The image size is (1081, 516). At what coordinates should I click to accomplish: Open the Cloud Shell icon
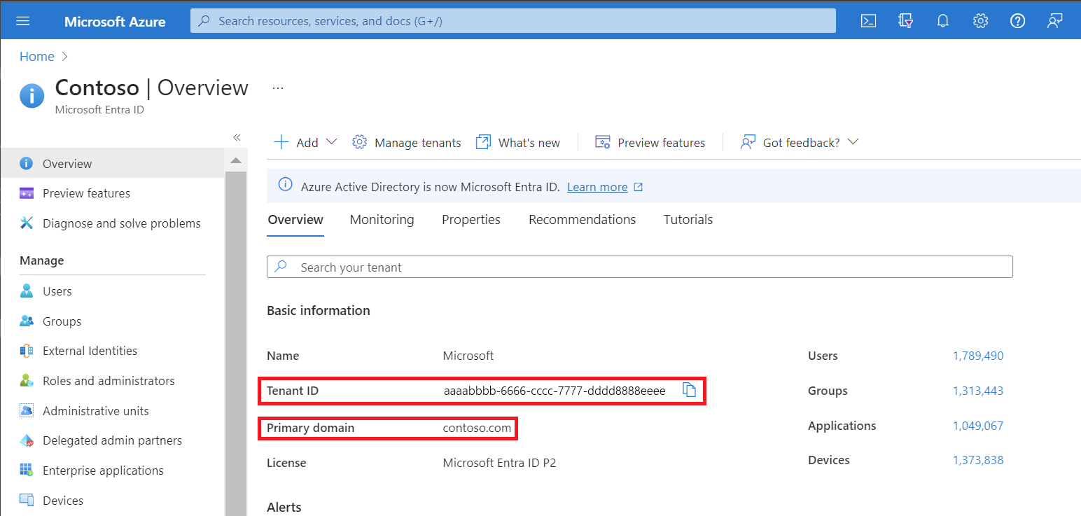pos(868,21)
